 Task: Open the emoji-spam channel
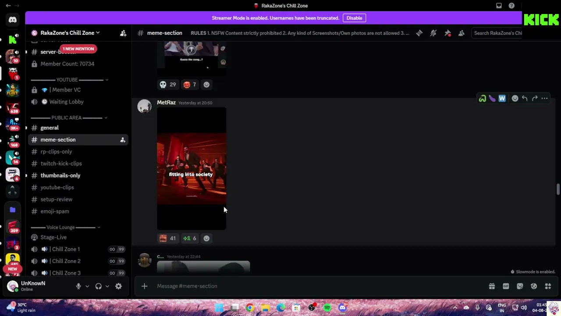pyautogui.click(x=78, y=211)
